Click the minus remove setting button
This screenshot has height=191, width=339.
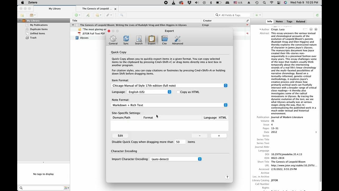click(199, 136)
